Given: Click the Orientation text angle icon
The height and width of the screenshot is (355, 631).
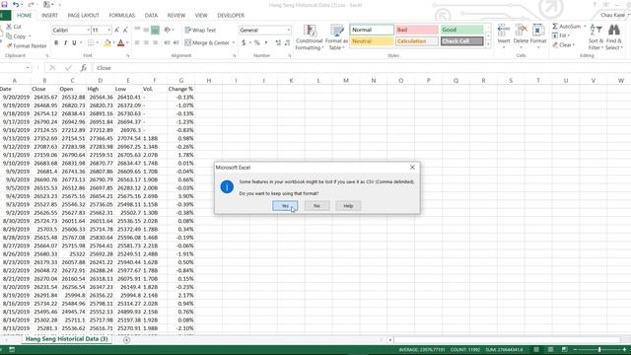Looking at the screenshot, I should 168,30.
